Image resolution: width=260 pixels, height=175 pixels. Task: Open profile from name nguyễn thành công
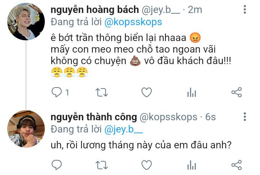(94, 117)
